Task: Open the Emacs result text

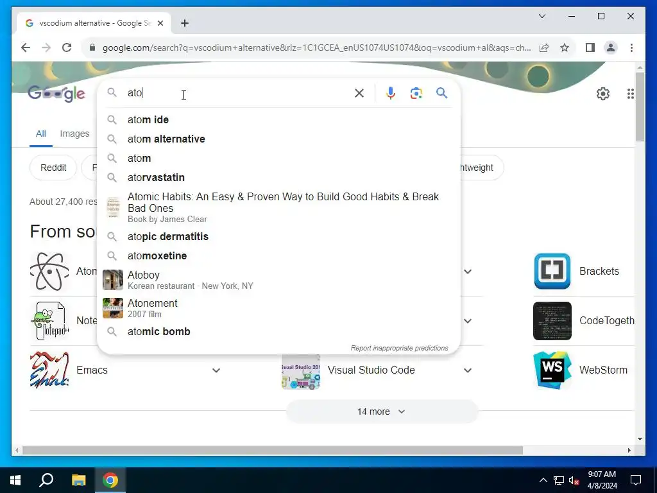Action: [92, 370]
